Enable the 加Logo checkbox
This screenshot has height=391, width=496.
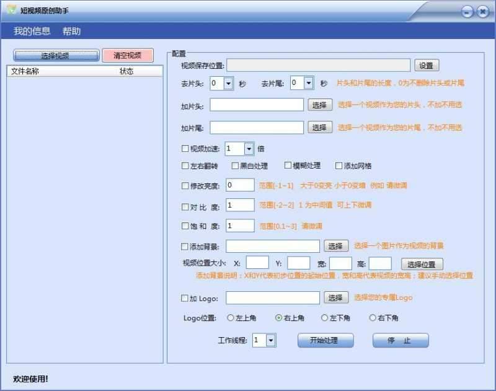(184, 298)
